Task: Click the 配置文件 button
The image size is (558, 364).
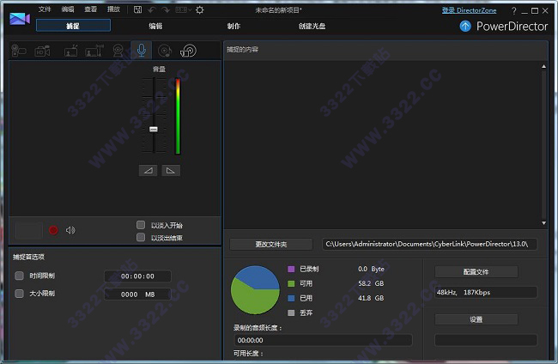Action: 476,271
